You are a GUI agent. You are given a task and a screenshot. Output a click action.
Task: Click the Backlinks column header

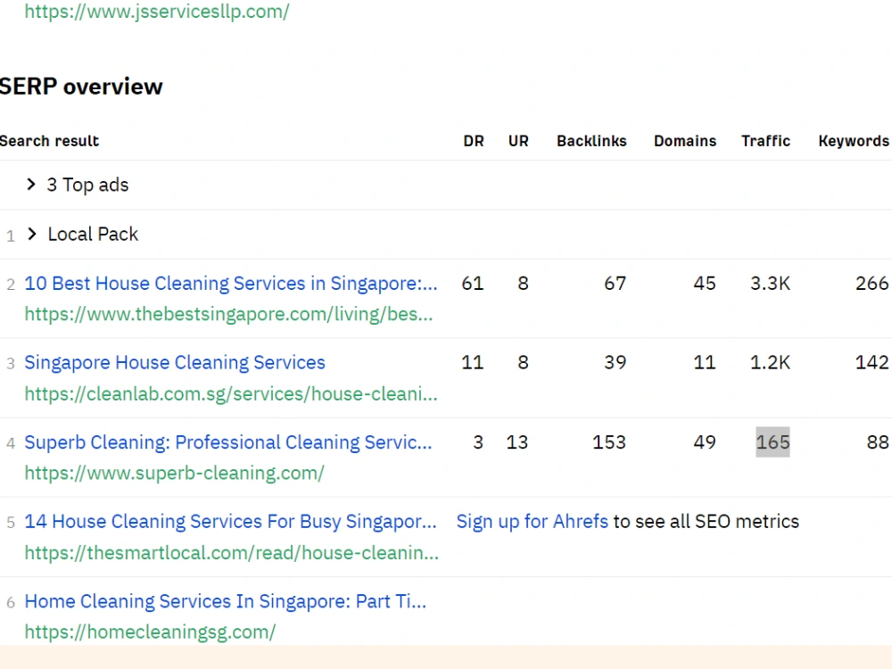[x=591, y=141]
